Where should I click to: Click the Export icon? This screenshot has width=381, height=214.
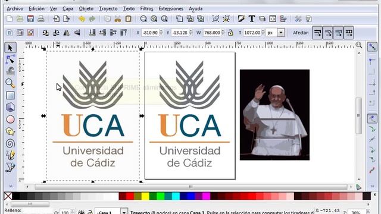coord(66,19)
